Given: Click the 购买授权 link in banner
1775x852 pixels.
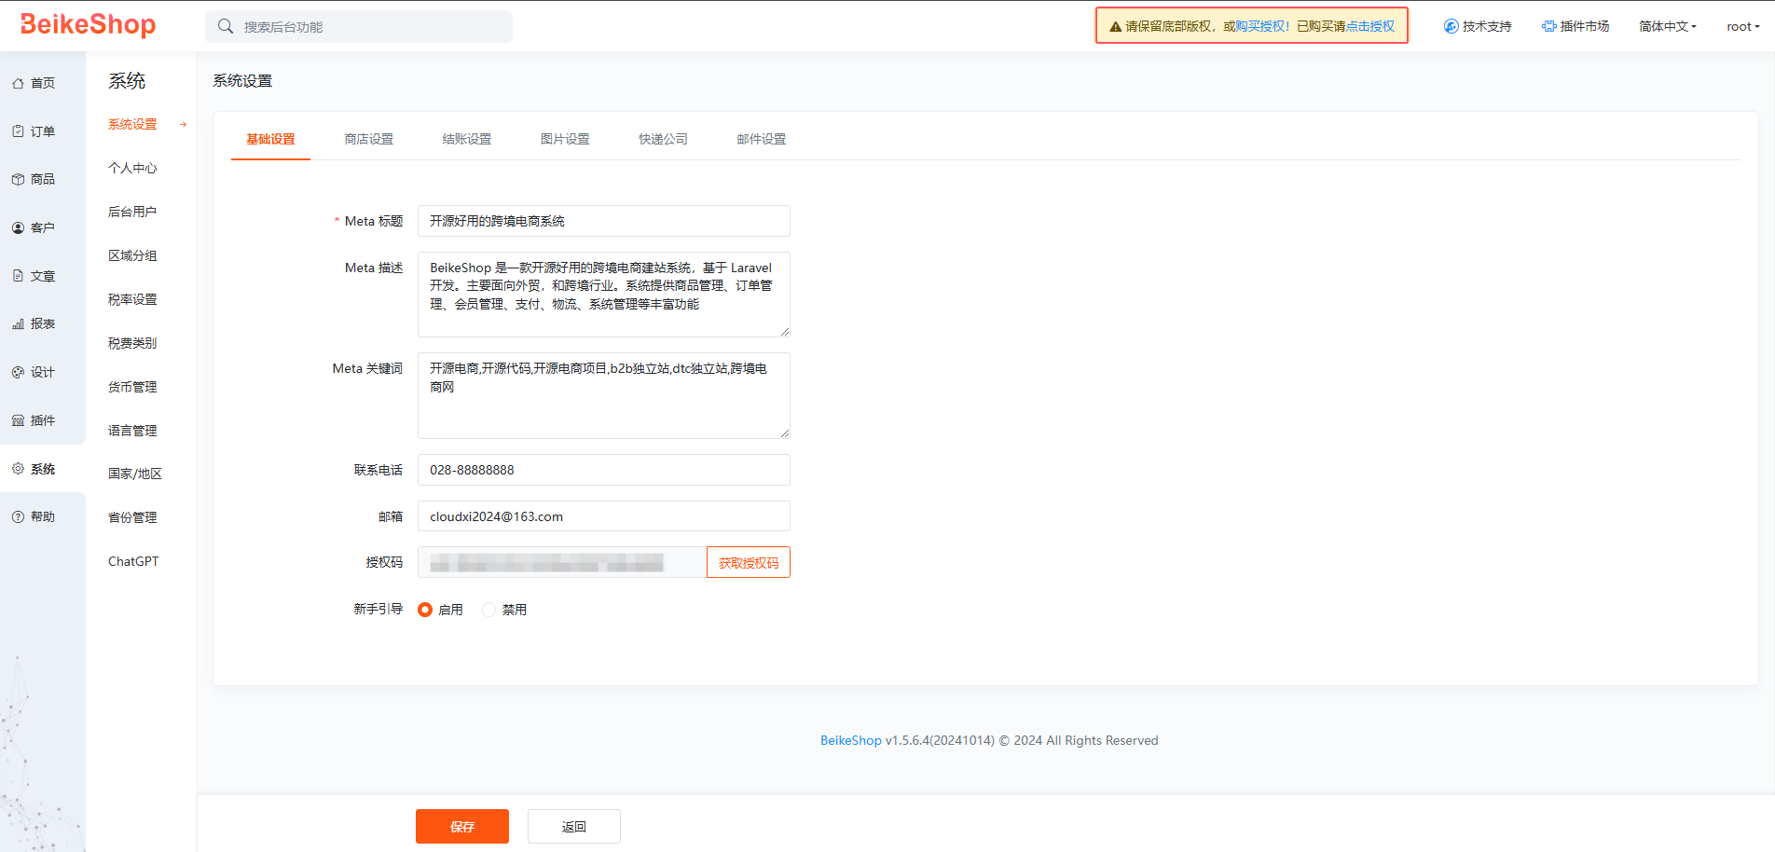Looking at the screenshot, I should tap(1260, 26).
